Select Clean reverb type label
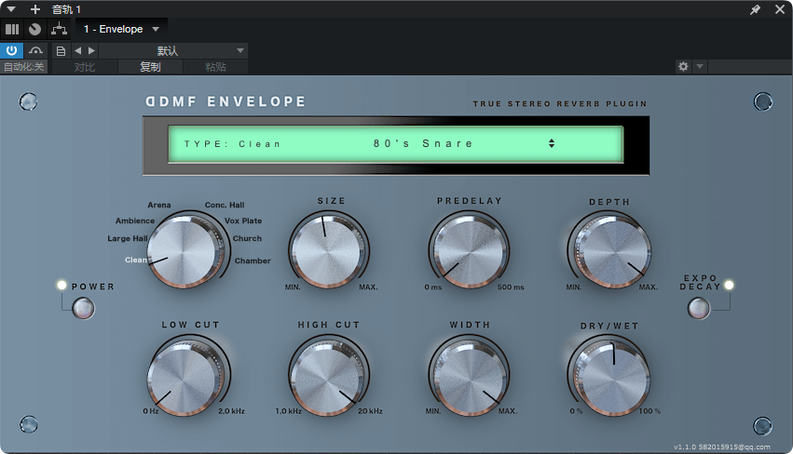This screenshot has height=454, width=793. pyautogui.click(x=135, y=260)
